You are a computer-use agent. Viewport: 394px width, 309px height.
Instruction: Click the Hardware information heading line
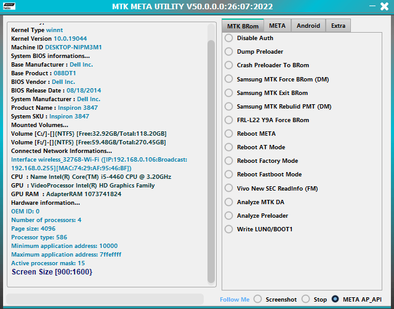[46, 203]
